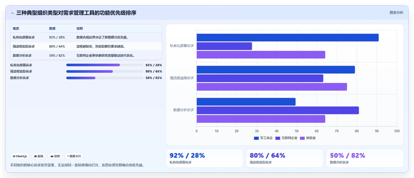Select the 进度 tag chip
Screen dimensions: 414x178
[x=55, y=156]
